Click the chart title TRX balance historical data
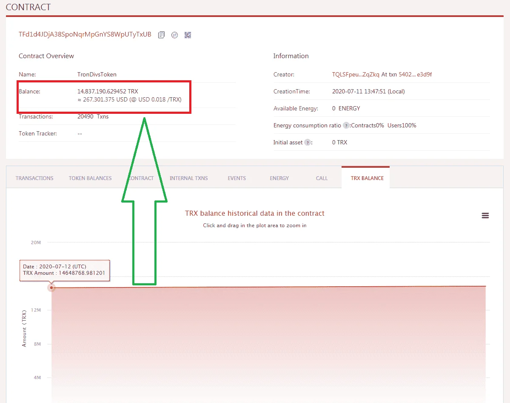This screenshot has height=403, width=510. click(x=255, y=213)
